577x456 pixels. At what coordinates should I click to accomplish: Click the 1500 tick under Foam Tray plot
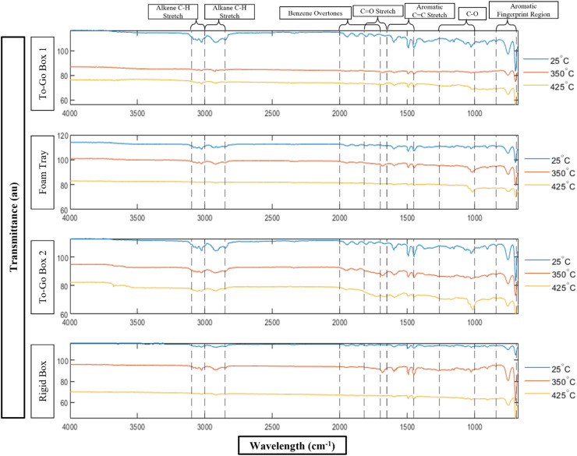click(x=407, y=217)
